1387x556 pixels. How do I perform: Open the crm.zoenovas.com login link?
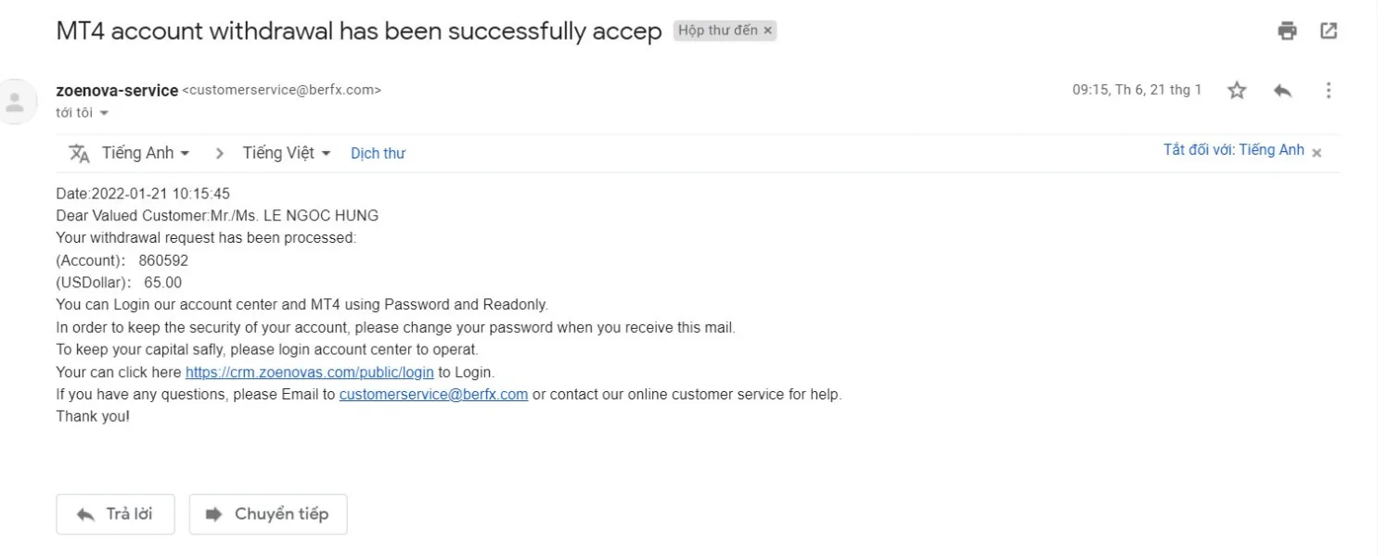(x=309, y=372)
